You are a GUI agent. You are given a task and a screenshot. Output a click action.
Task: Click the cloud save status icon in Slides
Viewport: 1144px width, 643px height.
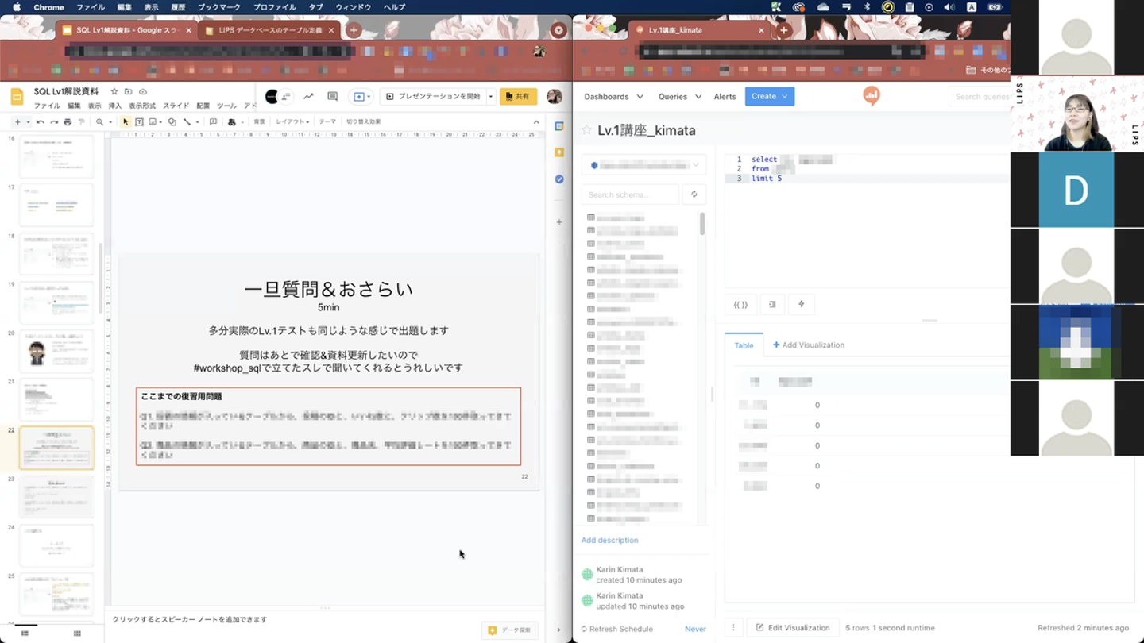pyautogui.click(x=143, y=92)
